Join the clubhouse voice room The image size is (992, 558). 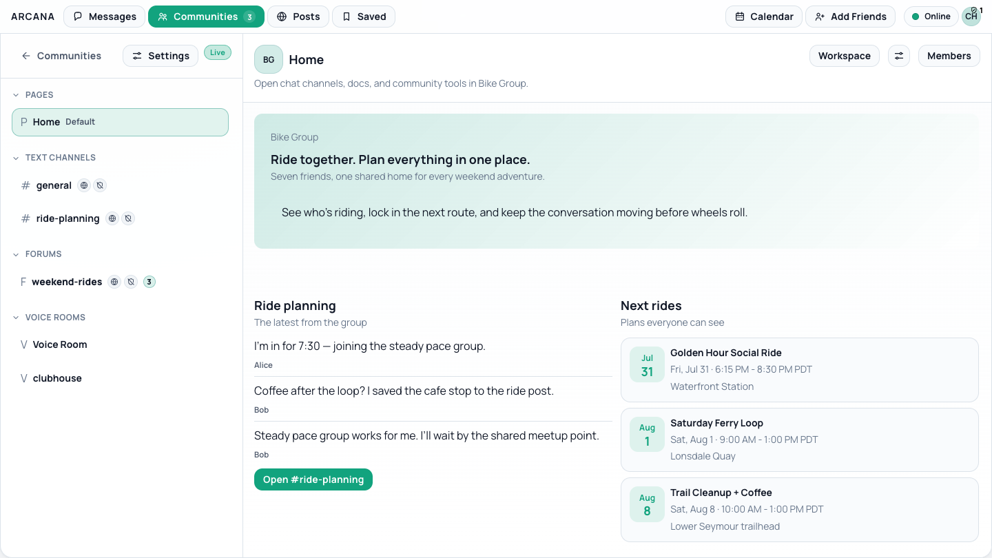120,378
